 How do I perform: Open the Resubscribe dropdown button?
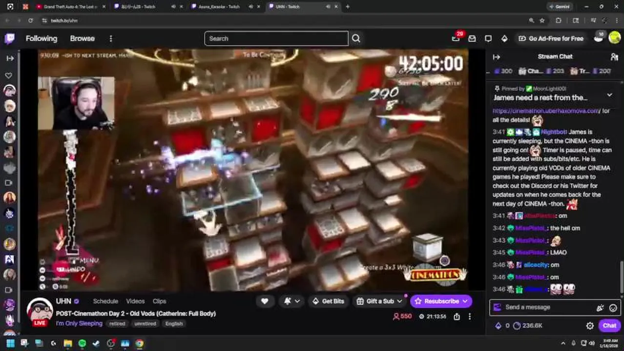(x=441, y=301)
